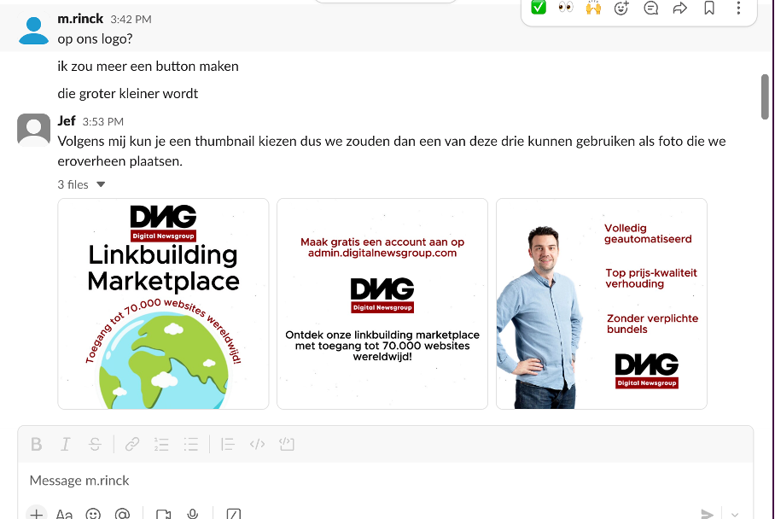
Task: Open Jef's profile by clicking his name
Action: click(x=67, y=121)
